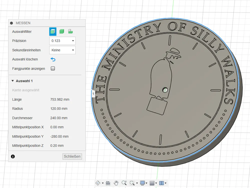Screen dimensions: 250x188
Task: Click the small center hole of the coin
Action: click(165, 90)
